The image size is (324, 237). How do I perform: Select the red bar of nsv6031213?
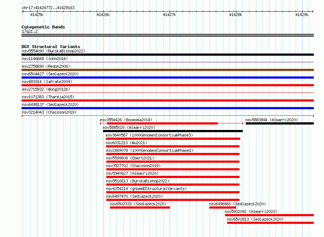173,146
